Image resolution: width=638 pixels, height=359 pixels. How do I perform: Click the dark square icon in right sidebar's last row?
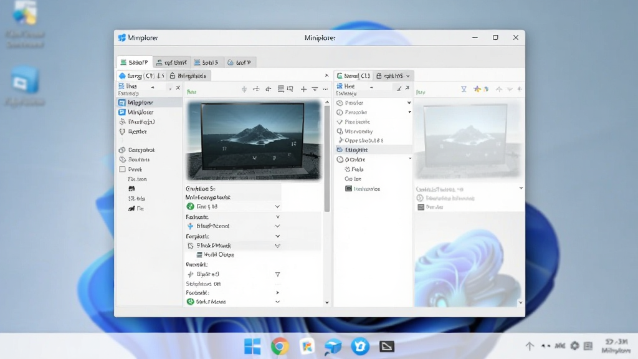[348, 188]
